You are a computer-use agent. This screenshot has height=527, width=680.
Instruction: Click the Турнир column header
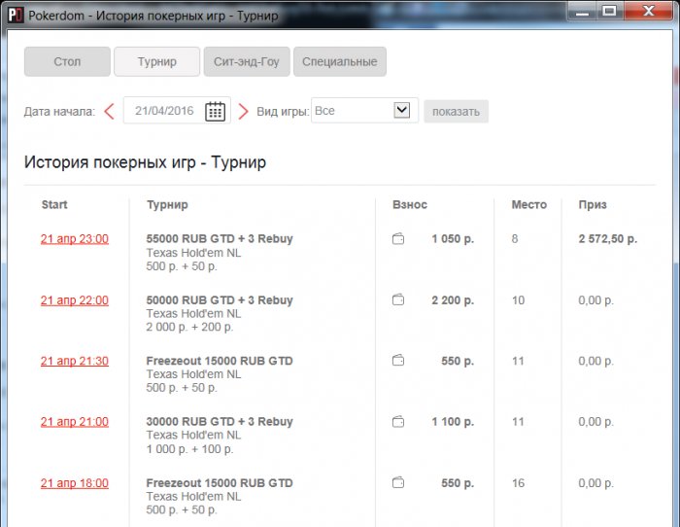(x=167, y=205)
